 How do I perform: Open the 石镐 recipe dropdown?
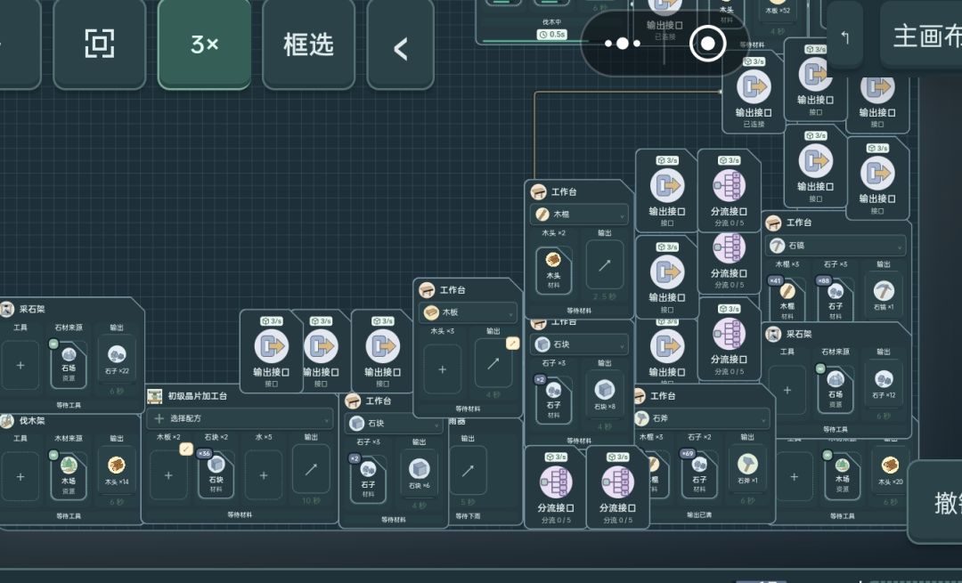[835, 245]
